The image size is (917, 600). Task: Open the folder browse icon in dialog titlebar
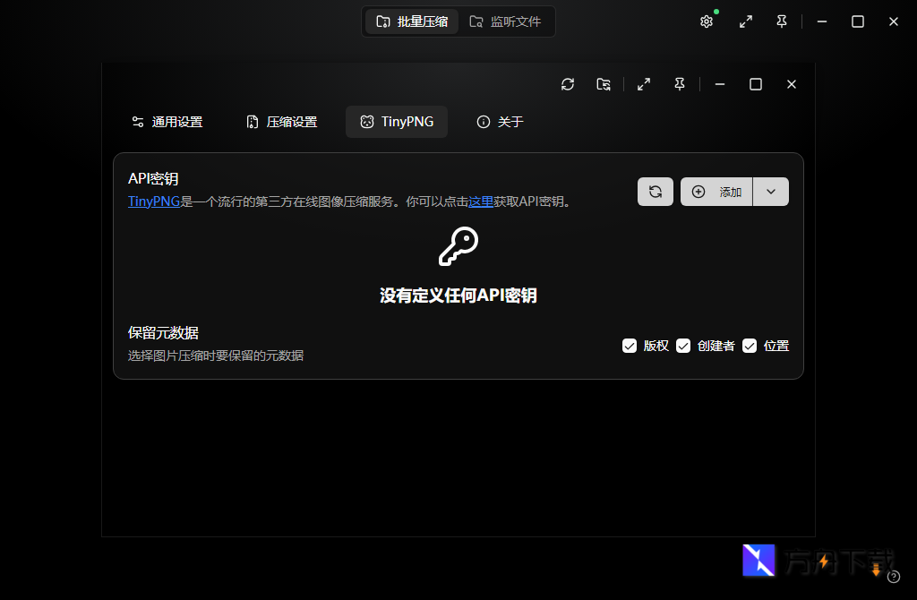603,83
